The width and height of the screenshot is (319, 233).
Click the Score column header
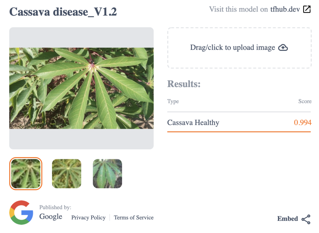point(305,102)
